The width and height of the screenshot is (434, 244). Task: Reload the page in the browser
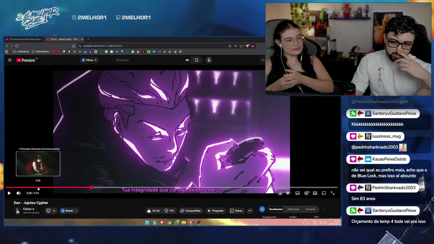click(x=17, y=46)
